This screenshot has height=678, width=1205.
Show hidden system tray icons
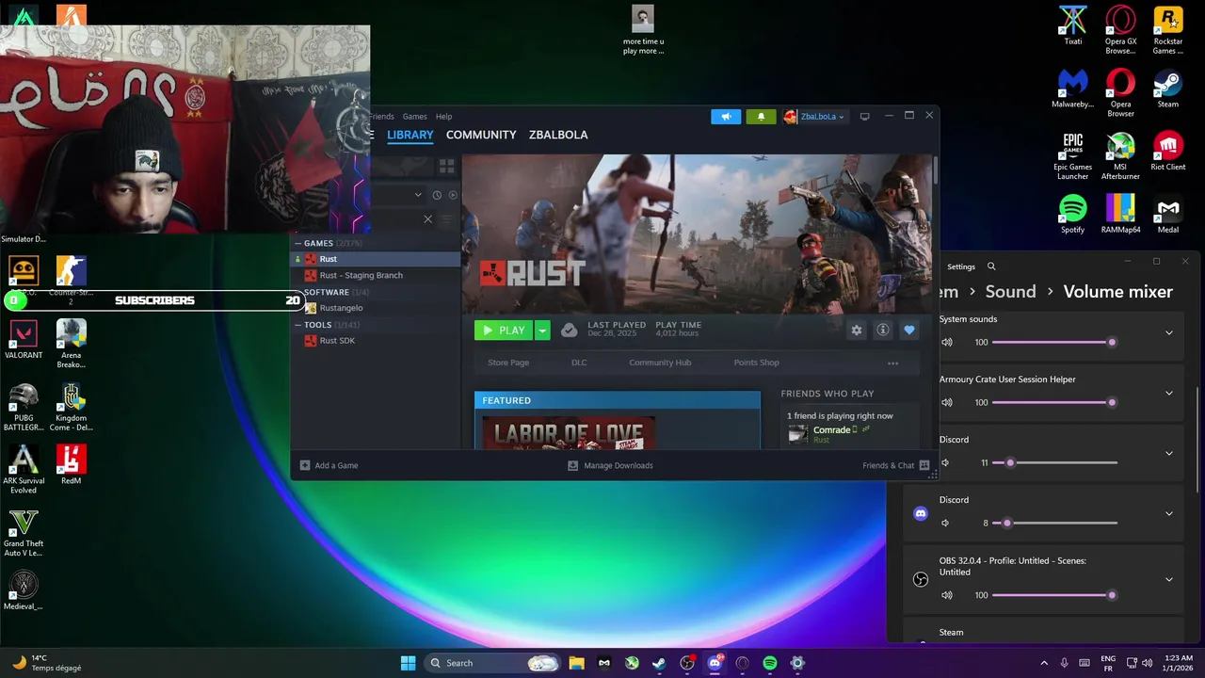click(1043, 663)
